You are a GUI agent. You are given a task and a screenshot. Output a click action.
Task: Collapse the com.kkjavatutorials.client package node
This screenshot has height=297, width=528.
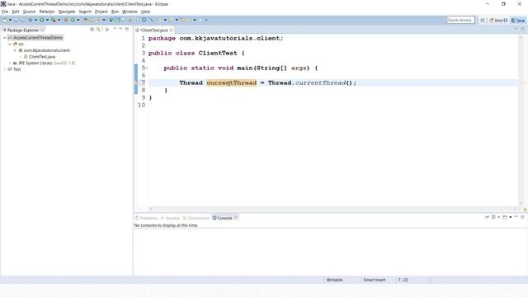click(x=15, y=50)
